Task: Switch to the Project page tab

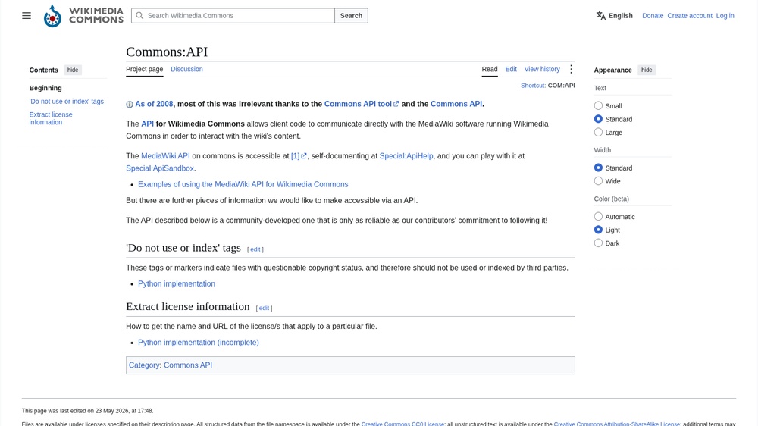Action: (x=145, y=69)
